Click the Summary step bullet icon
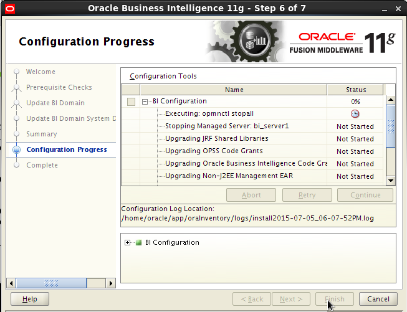Viewport: 407px width, 312px height. pos(17,134)
